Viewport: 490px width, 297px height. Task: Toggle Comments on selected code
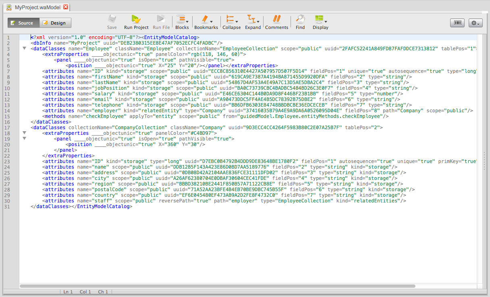[276, 19]
